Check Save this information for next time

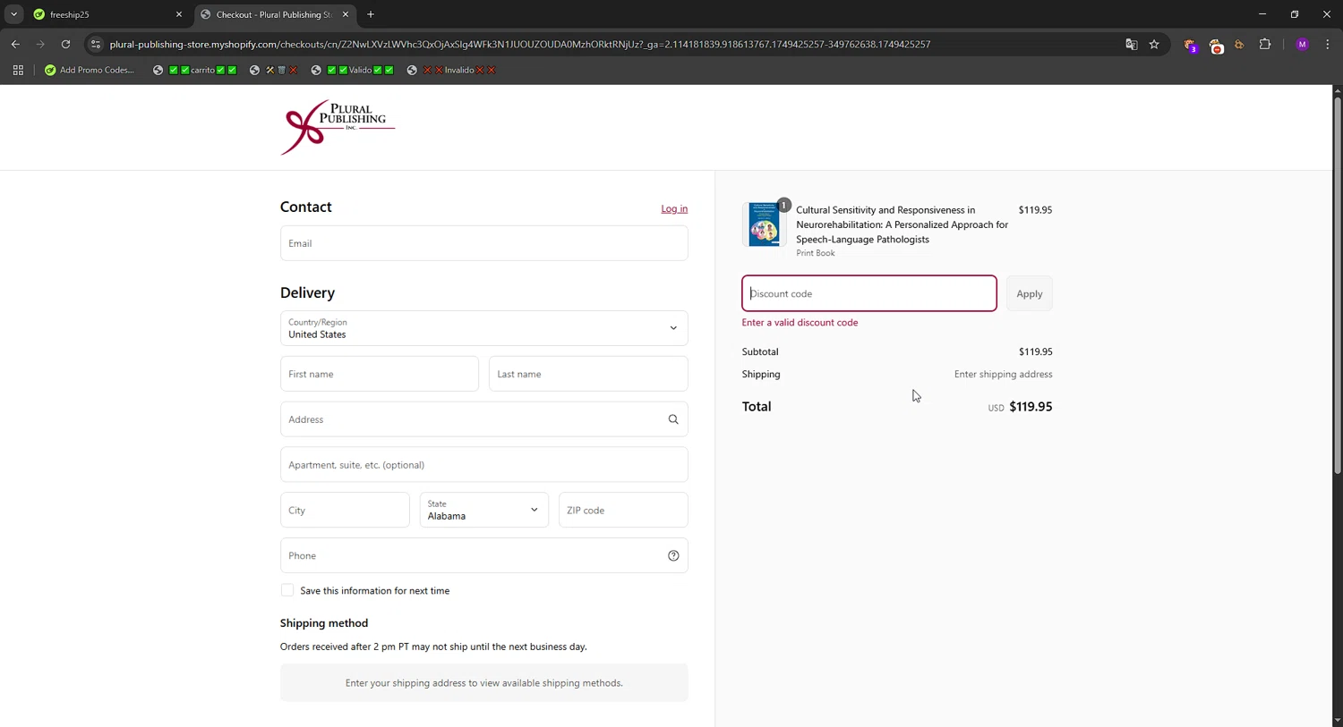(x=287, y=590)
